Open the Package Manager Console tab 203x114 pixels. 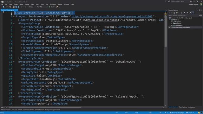tap(52, 110)
